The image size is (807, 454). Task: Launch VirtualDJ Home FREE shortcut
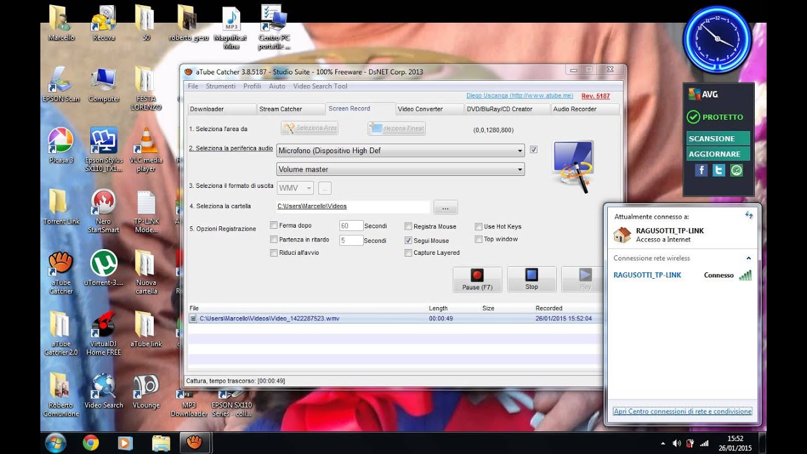(103, 333)
